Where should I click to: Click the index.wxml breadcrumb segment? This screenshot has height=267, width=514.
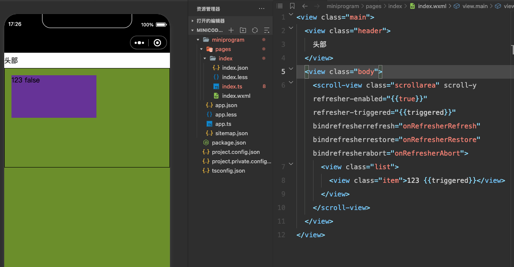click(x=432, y=6)
